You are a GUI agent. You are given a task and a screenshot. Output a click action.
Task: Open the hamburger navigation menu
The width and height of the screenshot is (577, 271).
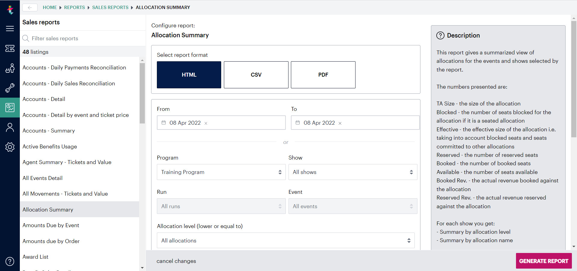pyautogui.click(x=10, y=29)
